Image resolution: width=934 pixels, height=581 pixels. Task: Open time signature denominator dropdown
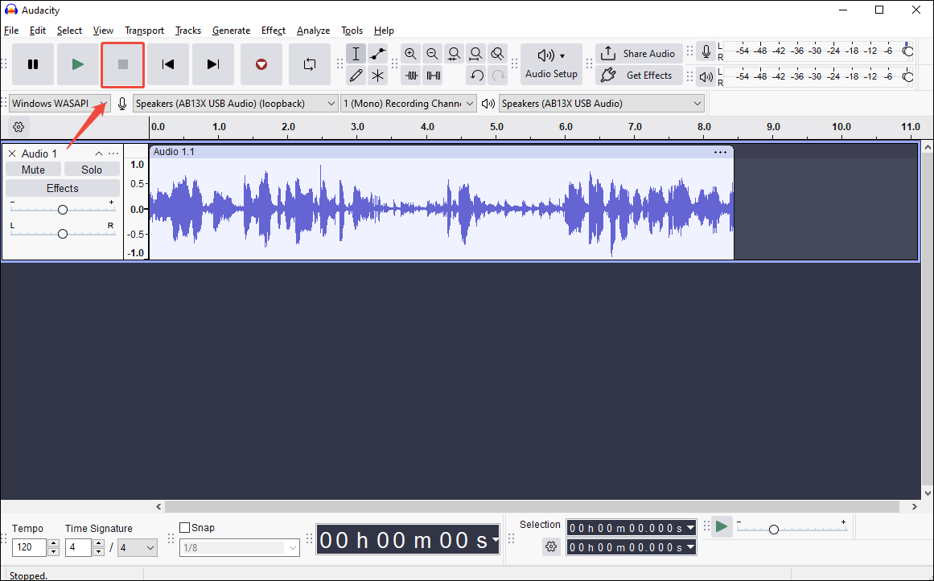click(x=137, y=547)
